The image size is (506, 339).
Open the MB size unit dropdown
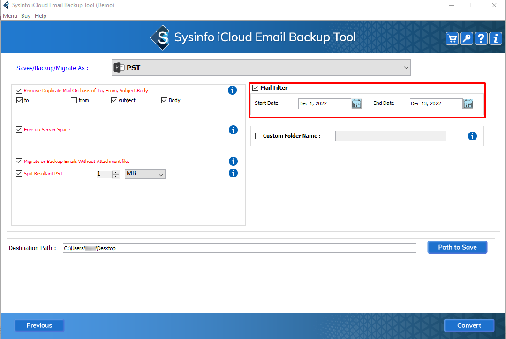point(145,174)
